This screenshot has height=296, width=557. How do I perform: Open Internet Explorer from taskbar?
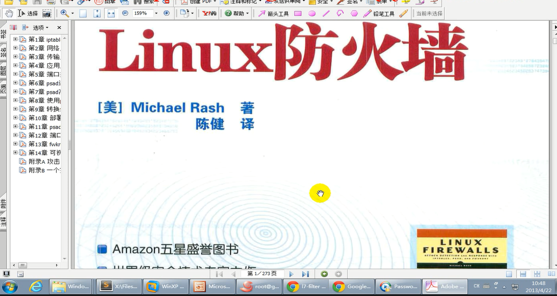pyautogui.click(x=35, y=286)
